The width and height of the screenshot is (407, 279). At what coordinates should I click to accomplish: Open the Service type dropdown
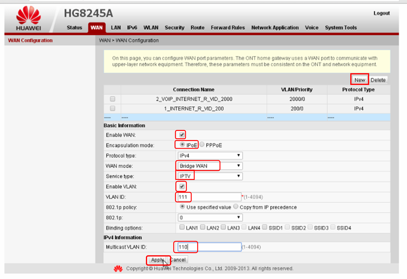210,176
